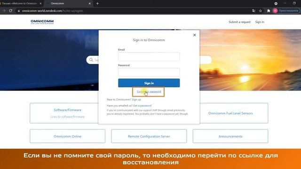
Task: Click the site lock icon
Action: coord(19,11)
